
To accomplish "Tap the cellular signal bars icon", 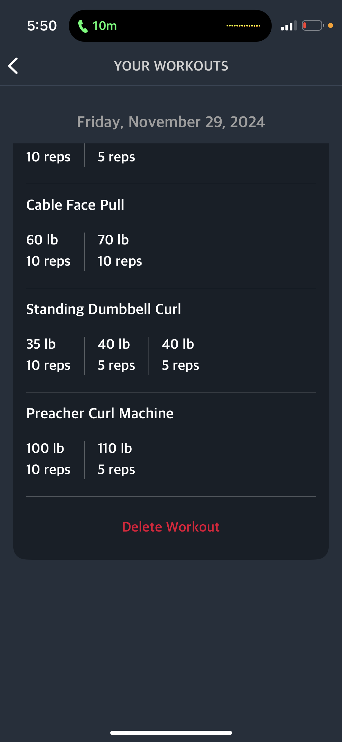I will click(289, 26).
